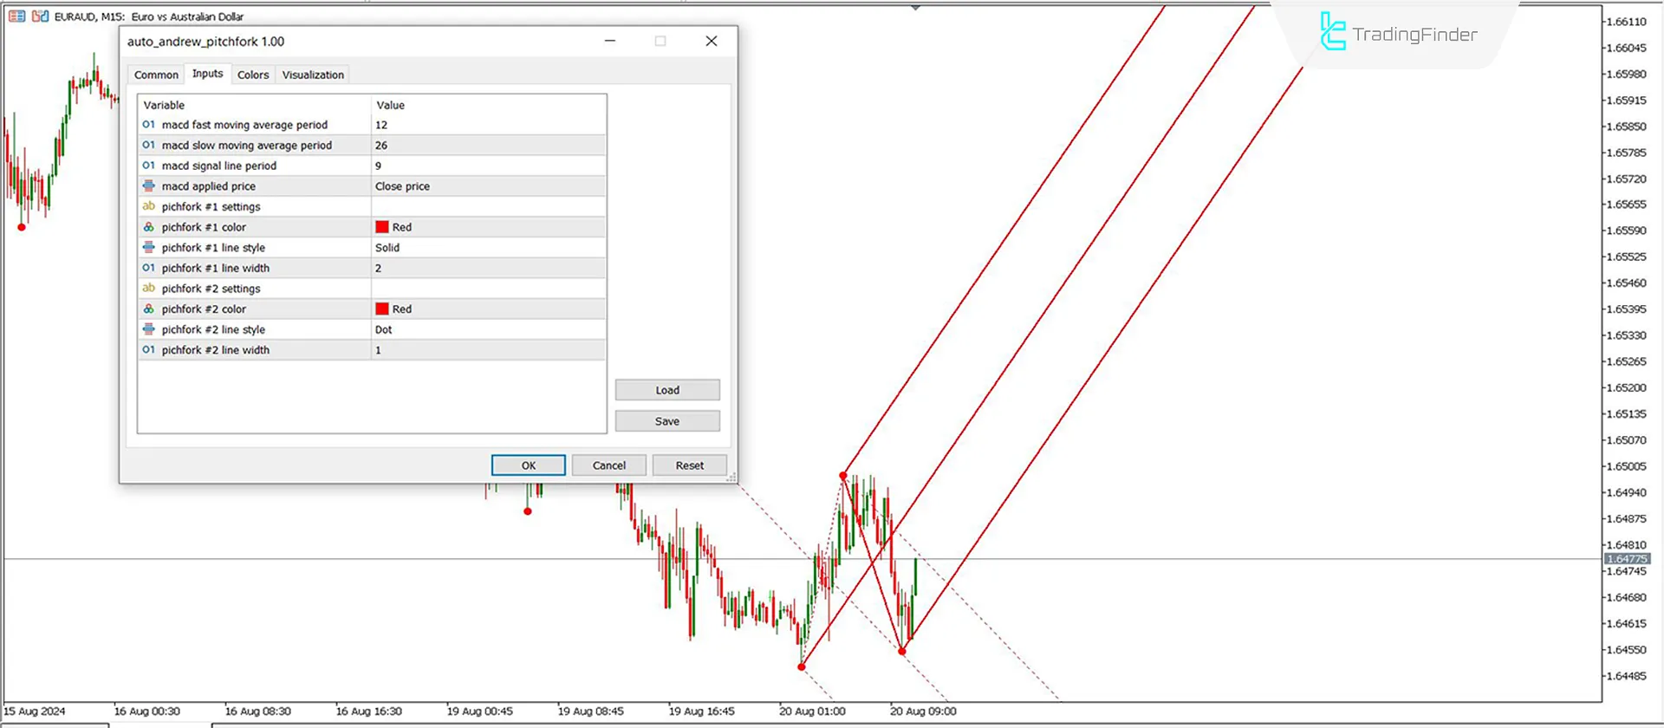Click the pichfork #1 line style icon
This screenshot has width=1664, height=728.
tap(149, 248)
